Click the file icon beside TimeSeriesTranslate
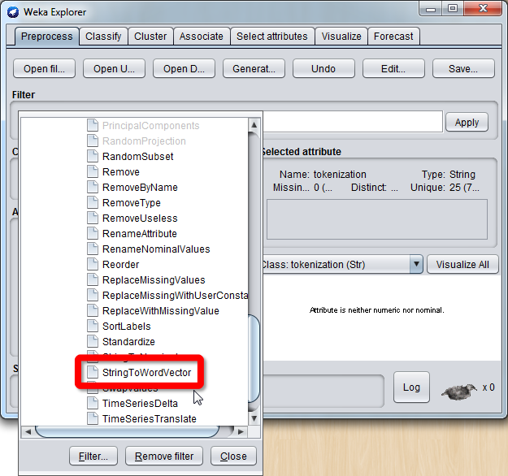The width and height of the screenshot is (508, 476). (93, 418)
